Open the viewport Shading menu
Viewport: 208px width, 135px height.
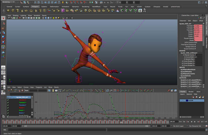point(16,15)
